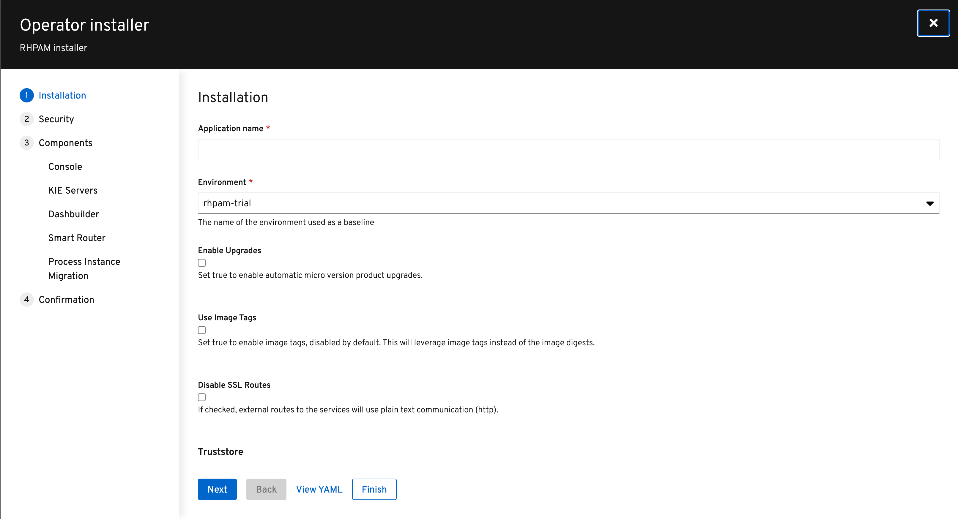Click 'Set true to enable automatic micro version' description
This screenshot has height=519, width=958.
tap(310, 275)
